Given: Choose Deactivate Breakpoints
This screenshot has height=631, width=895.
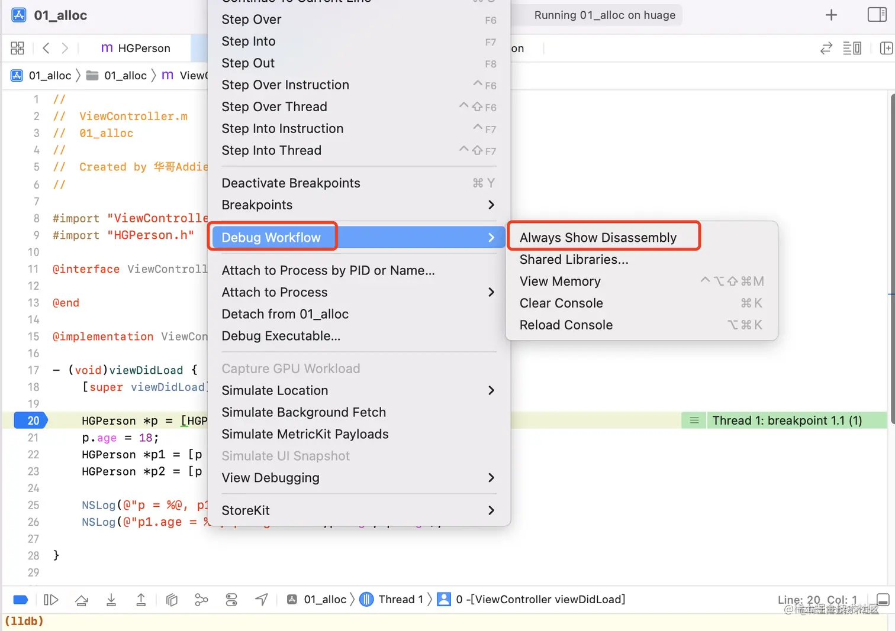Looking at the screenshot, I should click(359, 183).
